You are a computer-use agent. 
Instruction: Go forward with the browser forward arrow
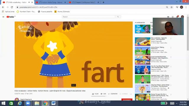tap(7, 7)
